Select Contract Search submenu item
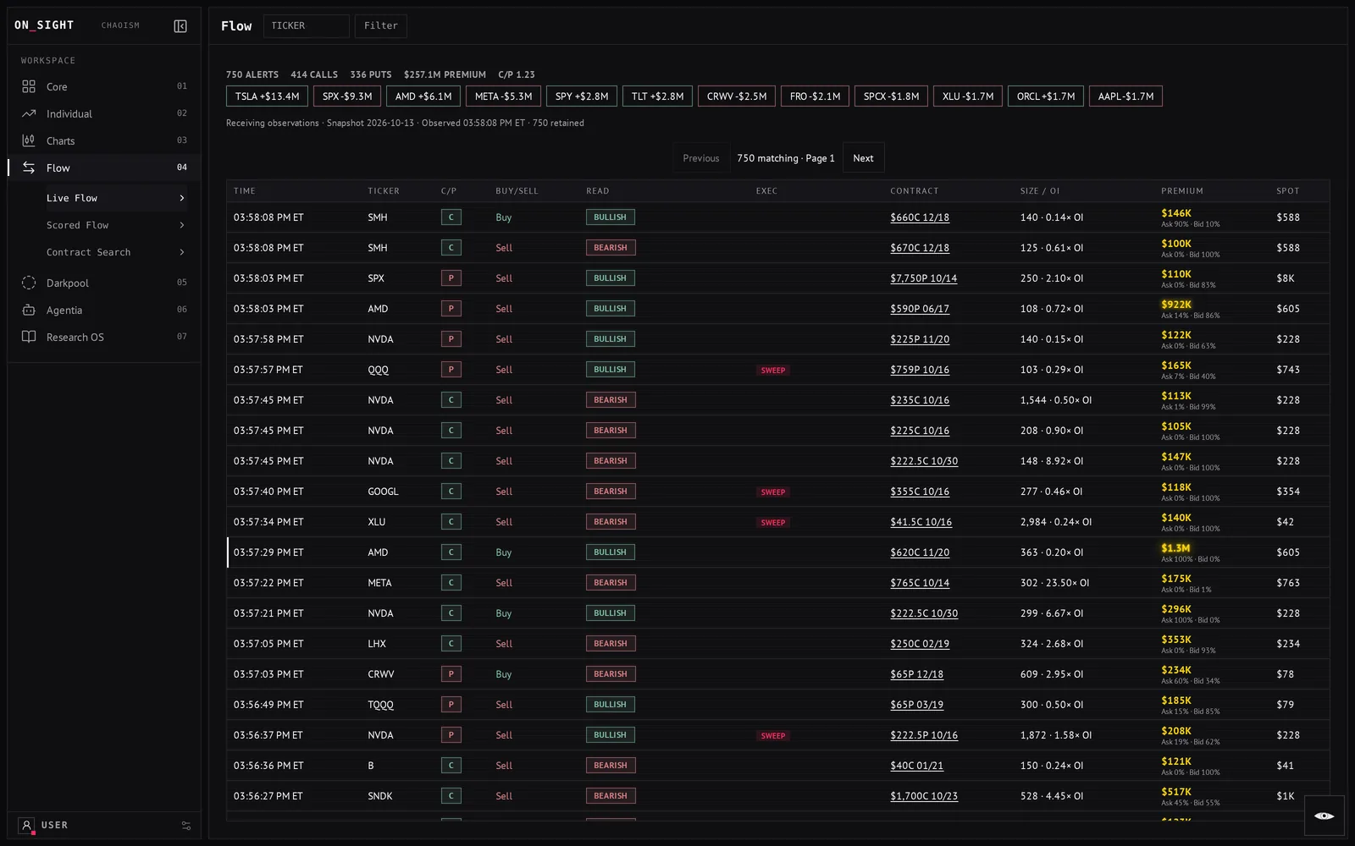The width and height of the screenshot is (1355, 846). 116,252
